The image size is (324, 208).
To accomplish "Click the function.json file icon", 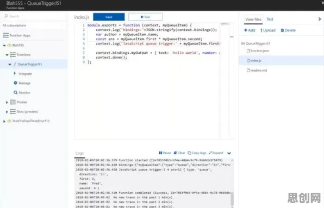I will tap(248, 51).
